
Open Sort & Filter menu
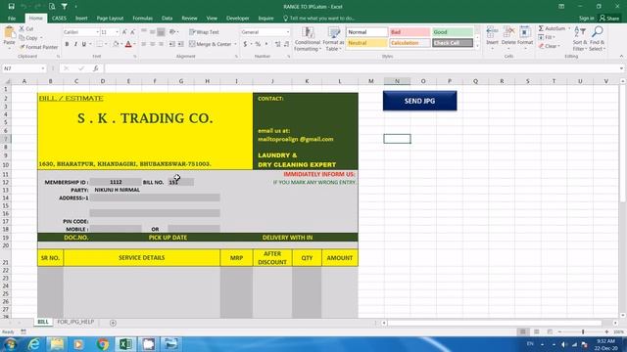pos(579,39)
